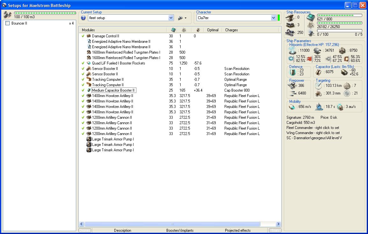Click the max targets icon showing 7

[x=347, y=86]
